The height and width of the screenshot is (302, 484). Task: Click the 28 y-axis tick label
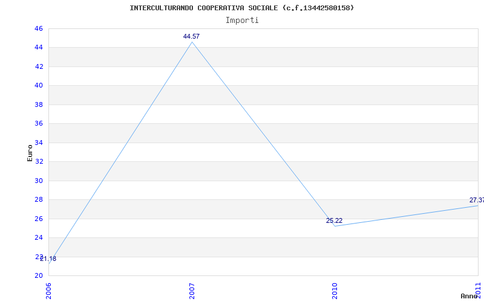click(x=39, y=200)
